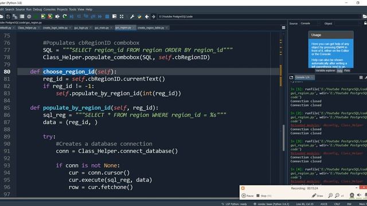The width and height of the screenshot is (367, 206).
Task: Click the zoom out magnifier in recorder
Action: tap(337, 196)
